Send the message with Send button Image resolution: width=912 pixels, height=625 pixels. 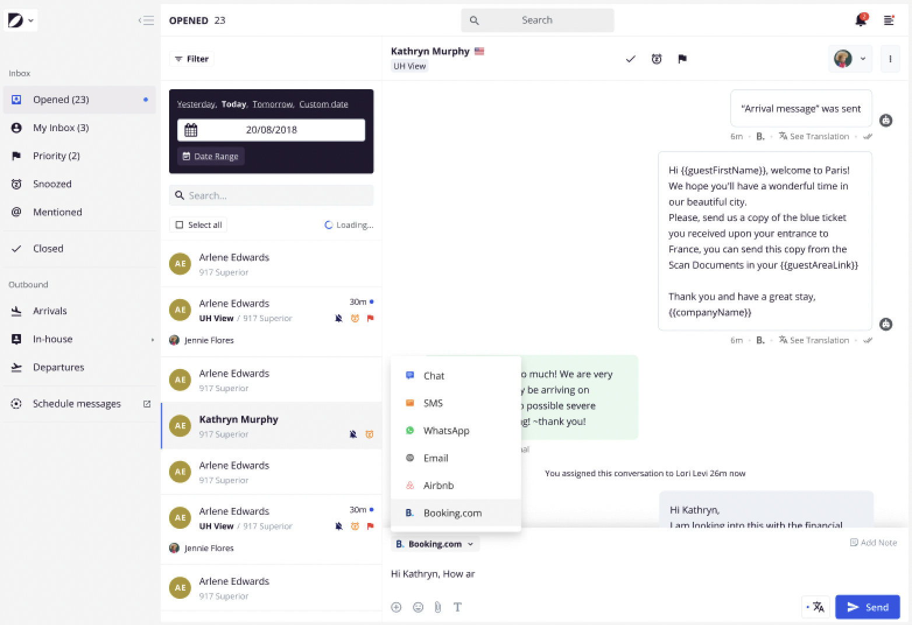(x=868, y=607)
